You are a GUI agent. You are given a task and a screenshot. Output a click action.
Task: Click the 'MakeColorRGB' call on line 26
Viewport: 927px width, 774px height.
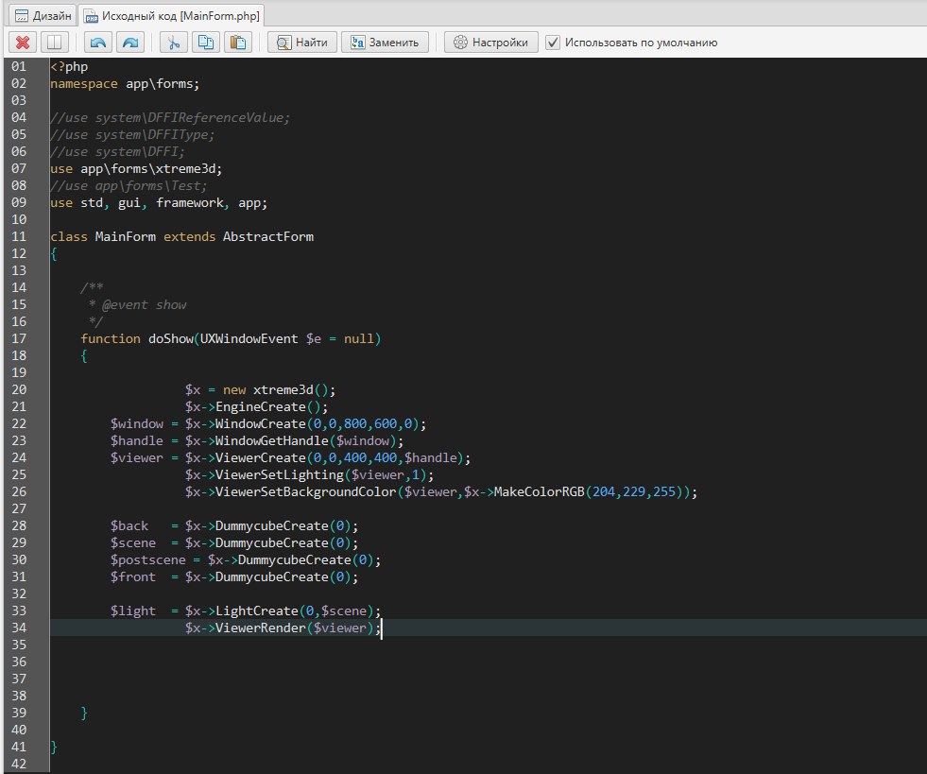pos(539,491)
